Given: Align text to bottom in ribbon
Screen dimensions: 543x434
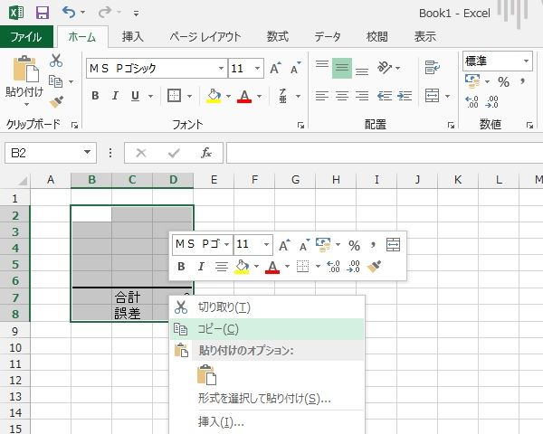Looking at the screenshot, I should (362, 71).
